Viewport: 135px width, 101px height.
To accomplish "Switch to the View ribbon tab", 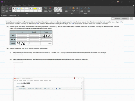I will tap(29, 5).
